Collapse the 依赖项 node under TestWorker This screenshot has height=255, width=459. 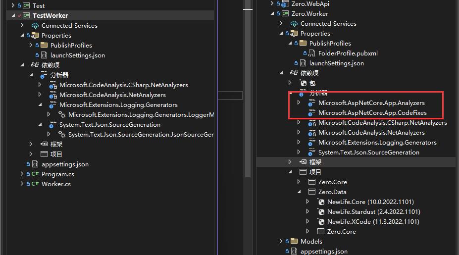click(22, 65)
